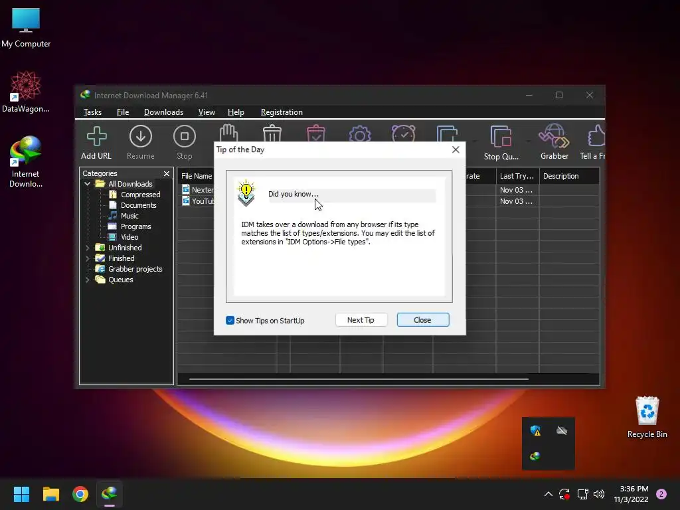Open Internet Download Manager desktop shortcut
Screen dimensions: 680x510
click(26, 162)
